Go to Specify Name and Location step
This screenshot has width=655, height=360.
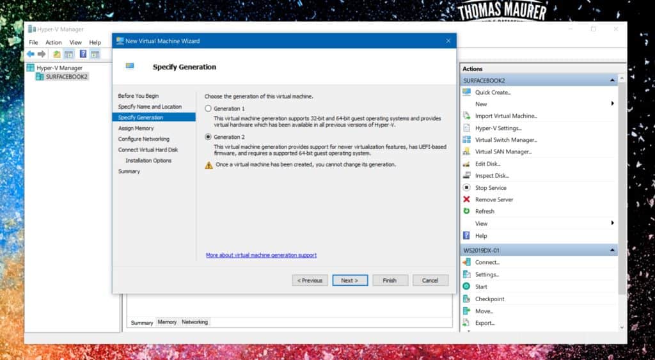point(150,107)
